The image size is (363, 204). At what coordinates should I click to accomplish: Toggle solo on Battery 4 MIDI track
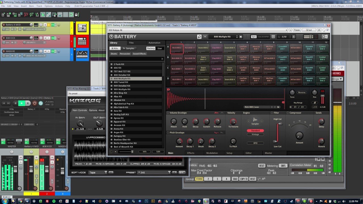(48, 25)
